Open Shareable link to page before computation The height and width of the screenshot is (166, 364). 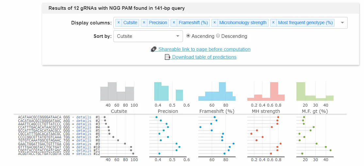coord(204,49)
